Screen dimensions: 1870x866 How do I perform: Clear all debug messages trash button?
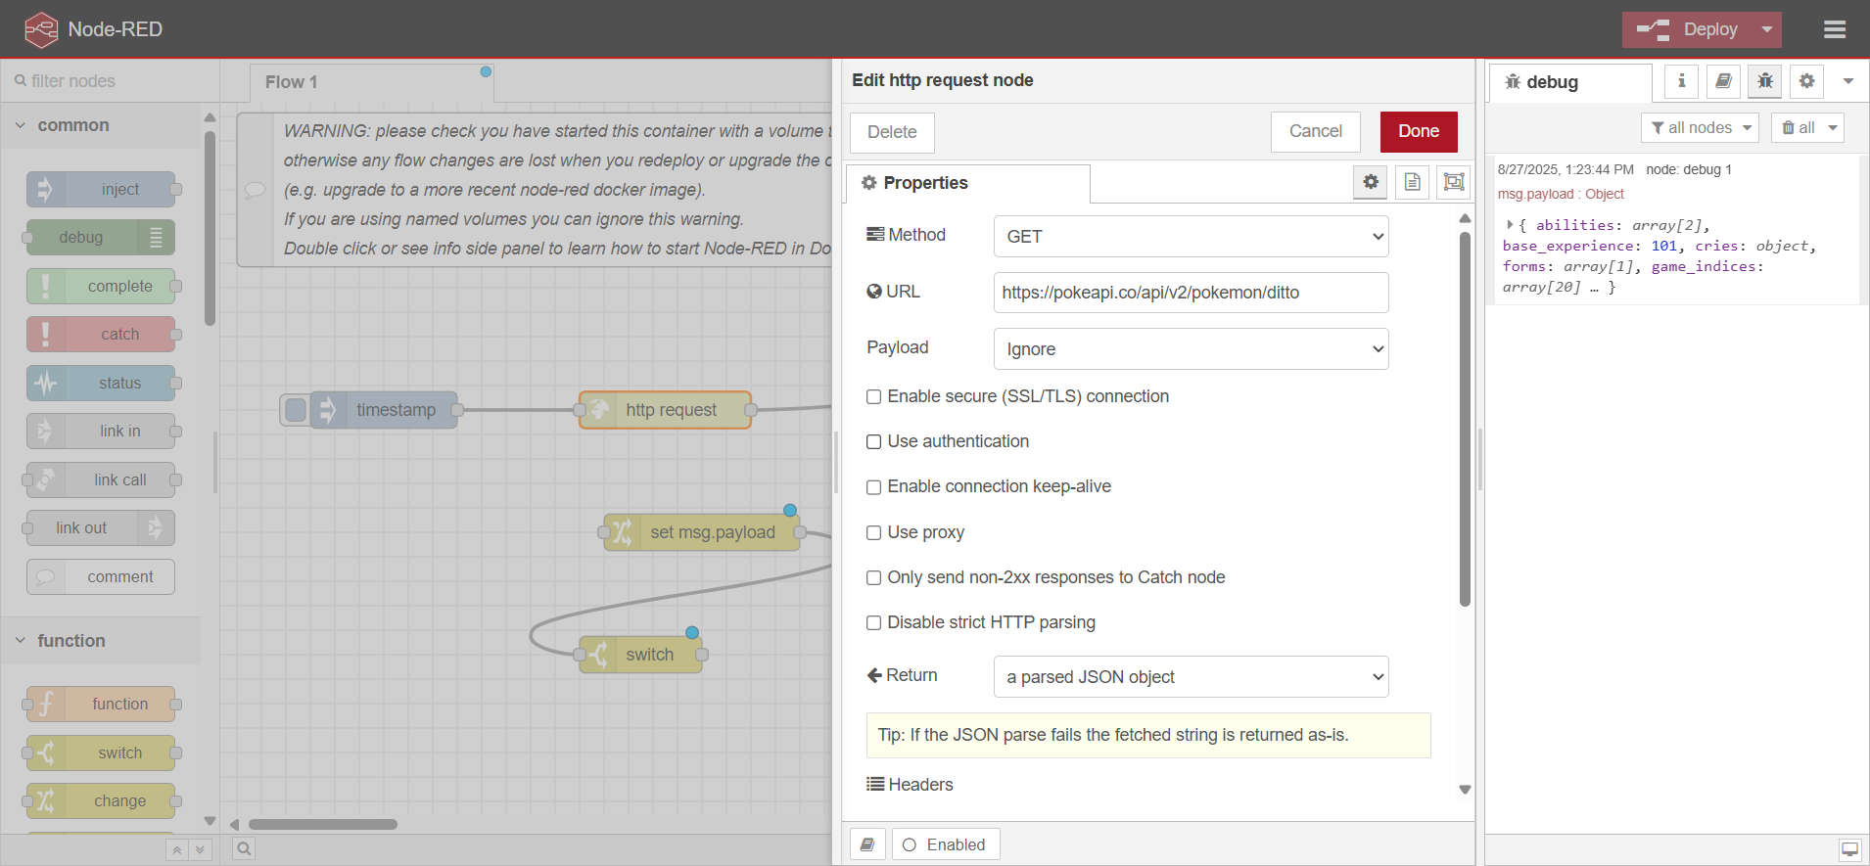(1798, 127)
